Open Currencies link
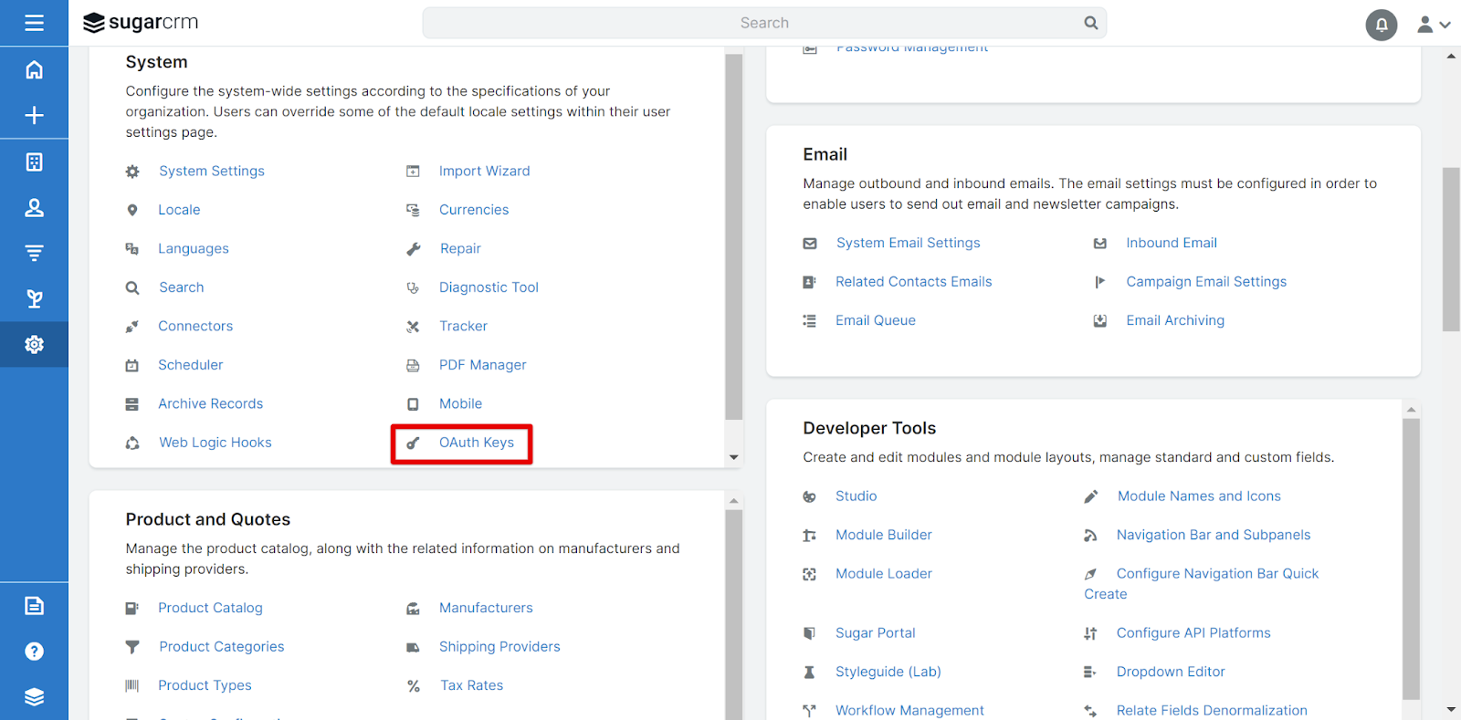Viewport: 1461px width, 720px height. pos(474,210)
